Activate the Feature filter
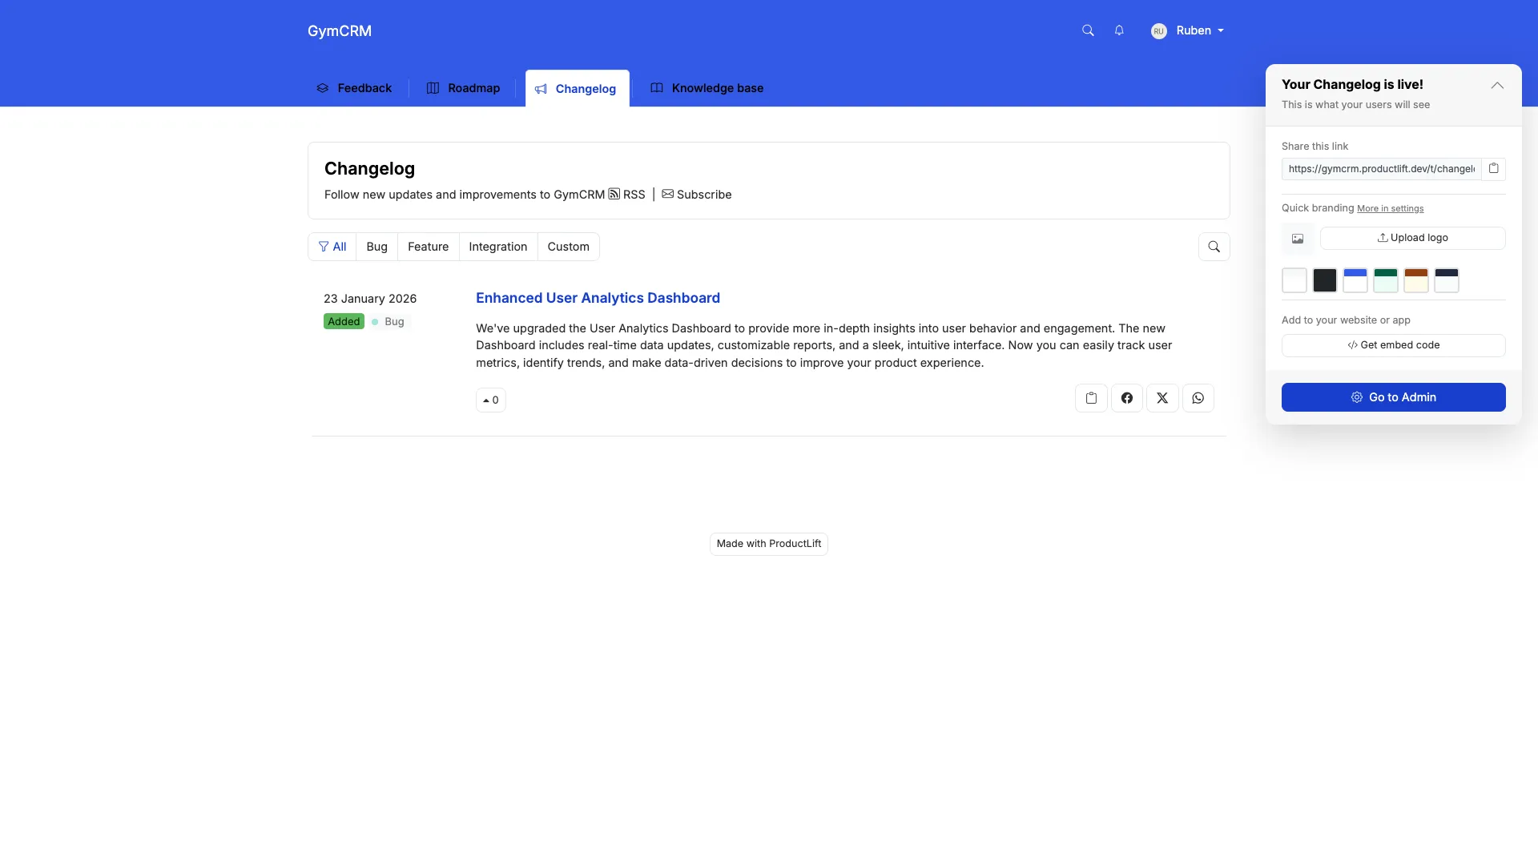Screen dimensions: 1538x865 tap(428, 247)
